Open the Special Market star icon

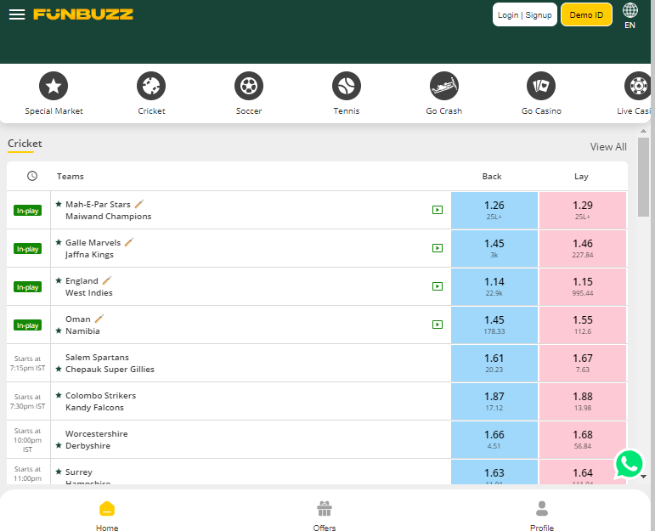click(x=54, y=86)
